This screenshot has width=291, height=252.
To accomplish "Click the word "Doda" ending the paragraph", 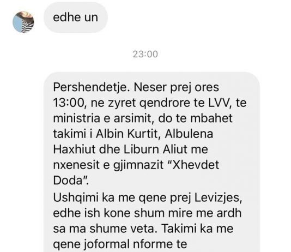I will tap(68, 180).
